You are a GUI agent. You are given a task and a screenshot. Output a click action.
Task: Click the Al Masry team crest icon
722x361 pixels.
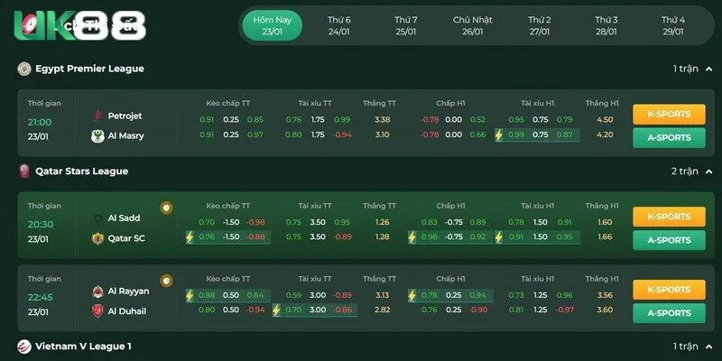click(97, 136)
